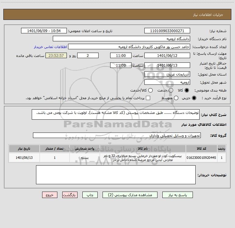Viewport: 235px width, 228px height.
Task: Select جزیی purchase process type
Action: point(194,98)
